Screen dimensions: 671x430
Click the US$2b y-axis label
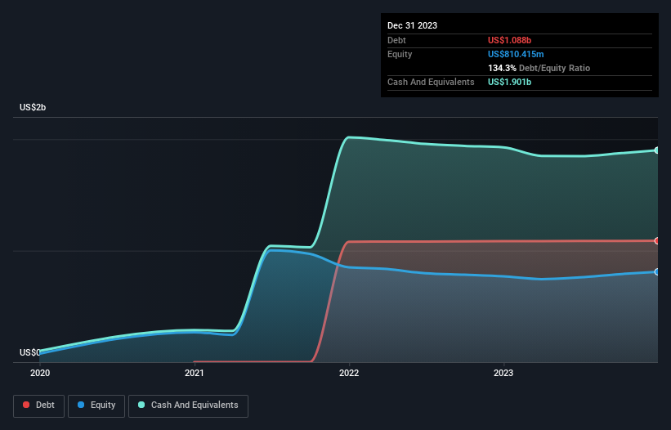pos(33,107)
